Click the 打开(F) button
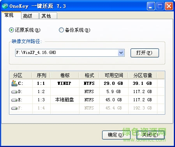Screen dimensions: 175x147 pyautogui.click(x=145, y=53)
